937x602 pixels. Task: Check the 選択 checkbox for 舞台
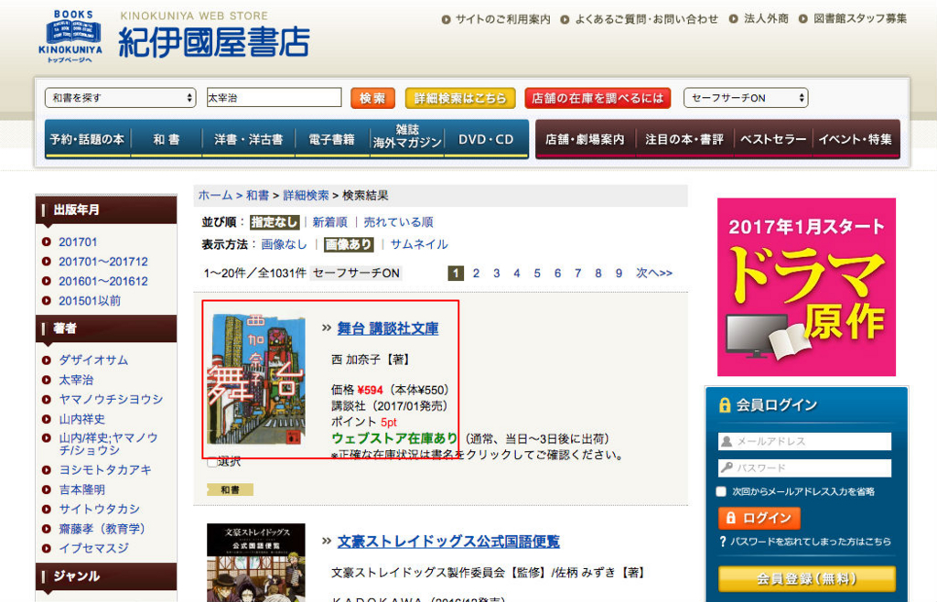[x=212, y=462]
